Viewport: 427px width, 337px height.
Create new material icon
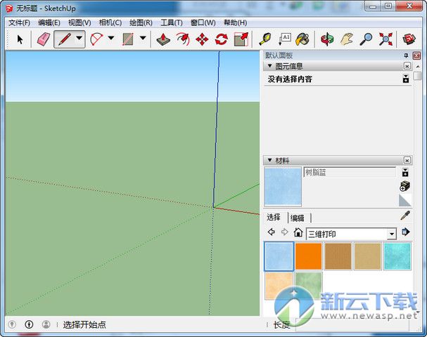click(405, 186)
